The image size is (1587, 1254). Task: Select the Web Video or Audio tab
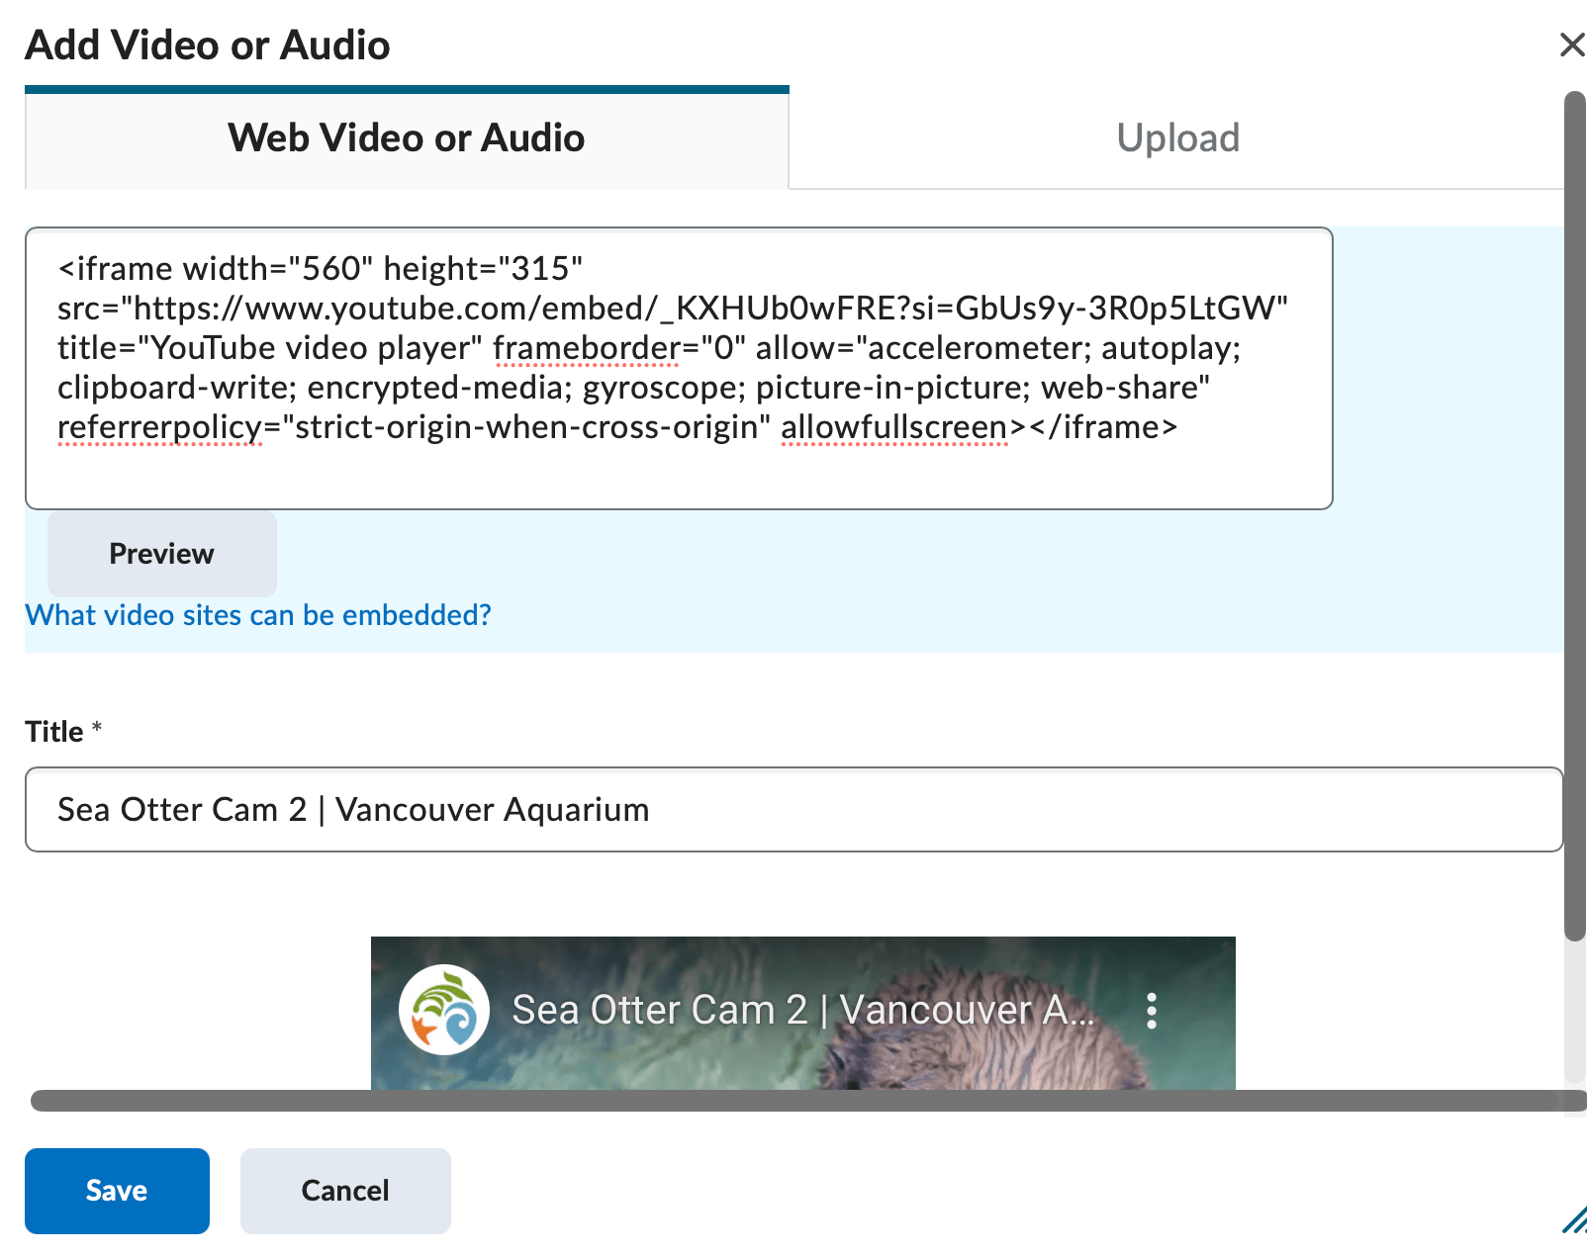pyautogui.click(x=406, y=137)
